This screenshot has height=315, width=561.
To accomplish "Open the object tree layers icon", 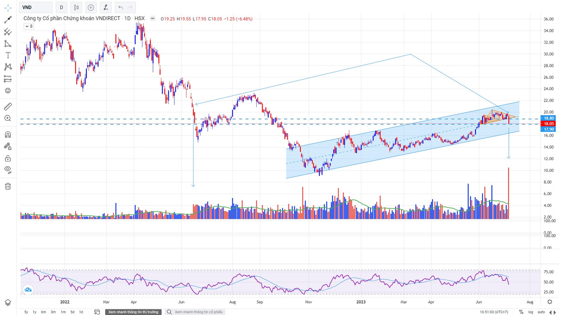I will coord(8,303).
